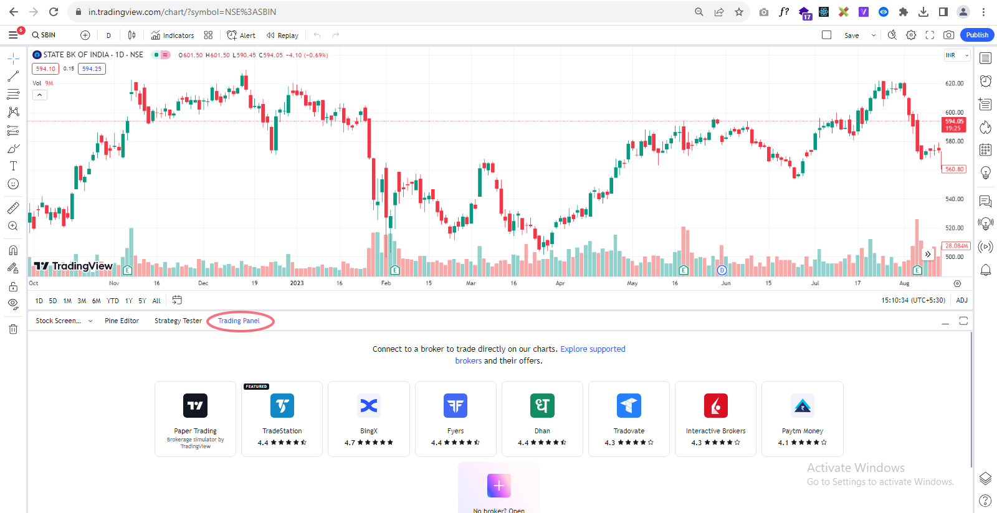Start bar Replay mode

coord(282,35)
